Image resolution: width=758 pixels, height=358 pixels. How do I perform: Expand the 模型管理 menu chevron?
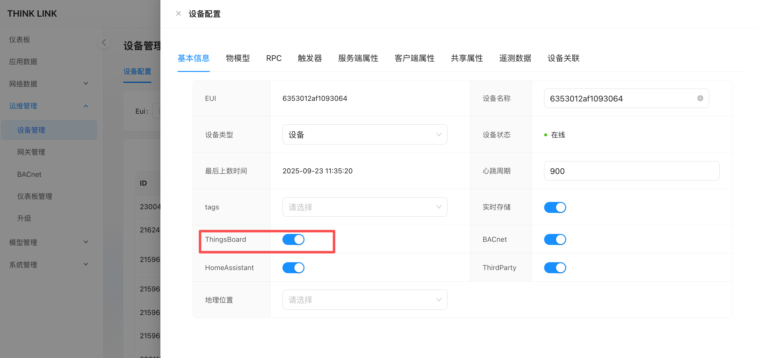[86, 242]
